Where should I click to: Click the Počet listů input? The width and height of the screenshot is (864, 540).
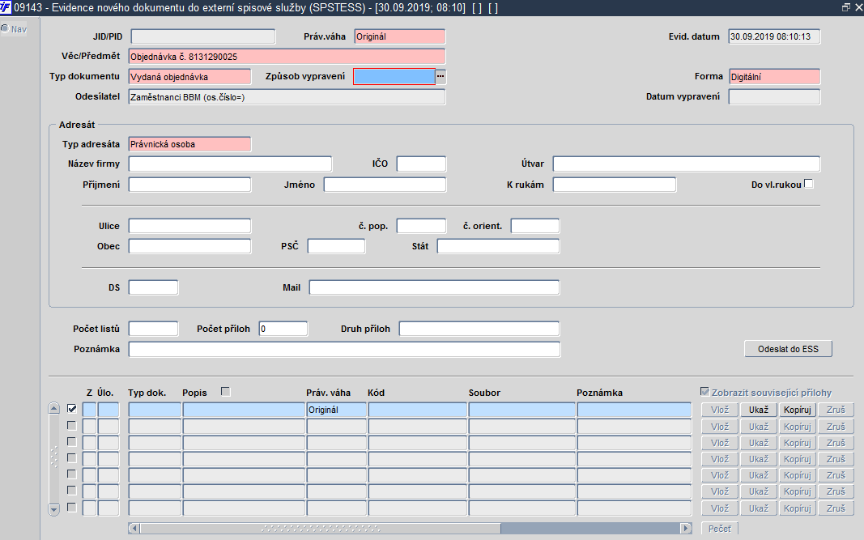click(153, 329)
